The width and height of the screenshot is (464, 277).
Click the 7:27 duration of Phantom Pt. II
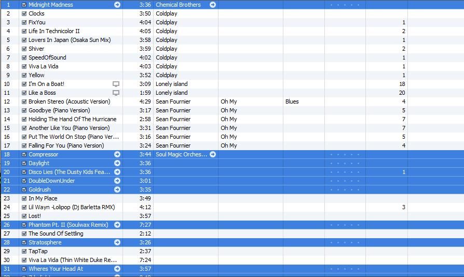pyautogui.click(x=145, y=225)
